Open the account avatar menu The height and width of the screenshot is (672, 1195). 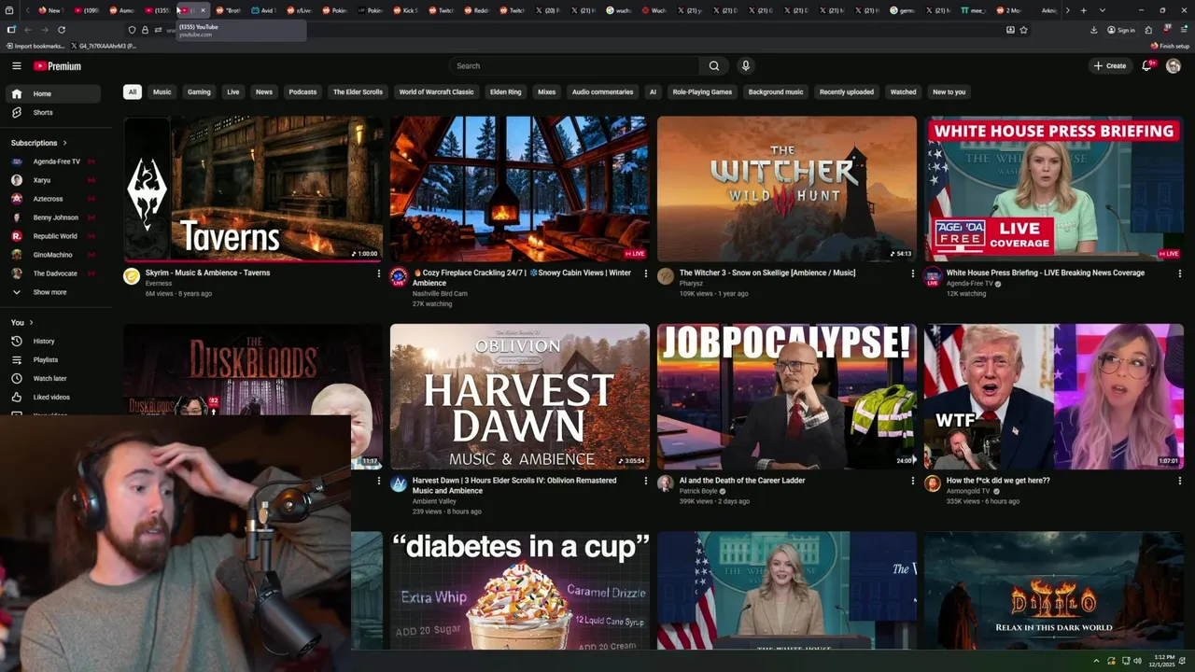click(1174, 66)
